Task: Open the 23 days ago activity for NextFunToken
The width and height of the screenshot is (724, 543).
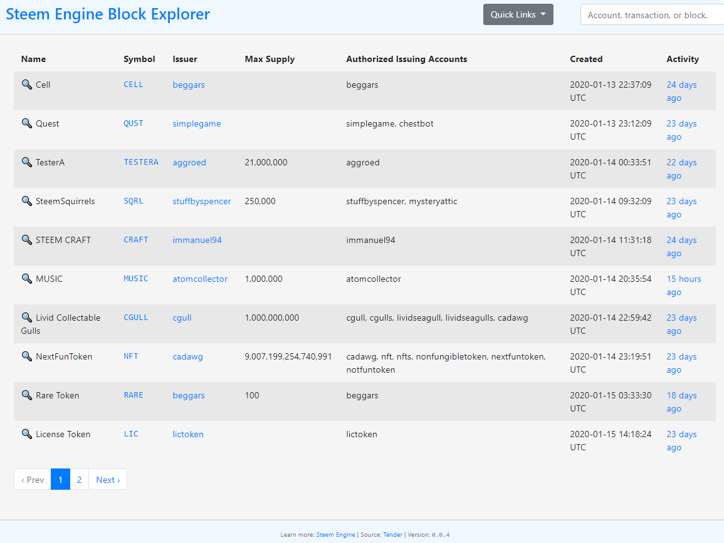Action: [x=681, y=363]
